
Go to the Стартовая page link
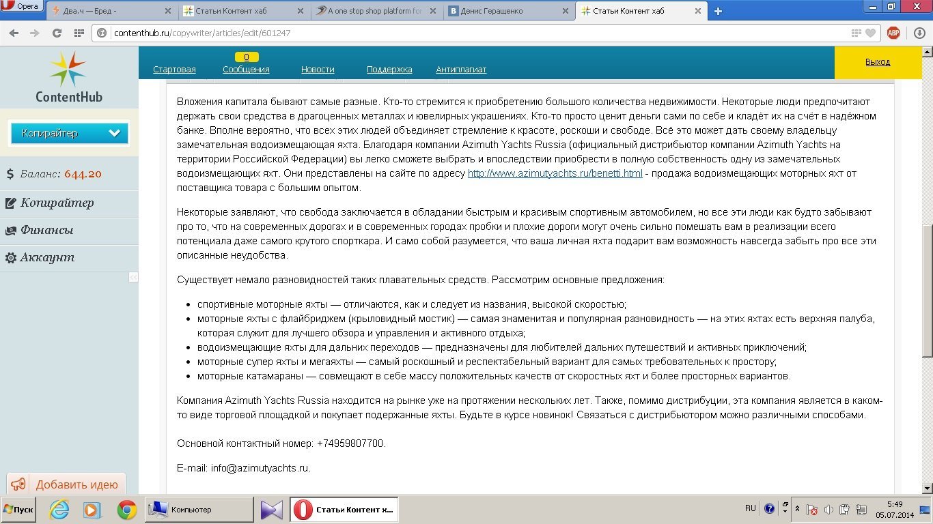point(174,70)
